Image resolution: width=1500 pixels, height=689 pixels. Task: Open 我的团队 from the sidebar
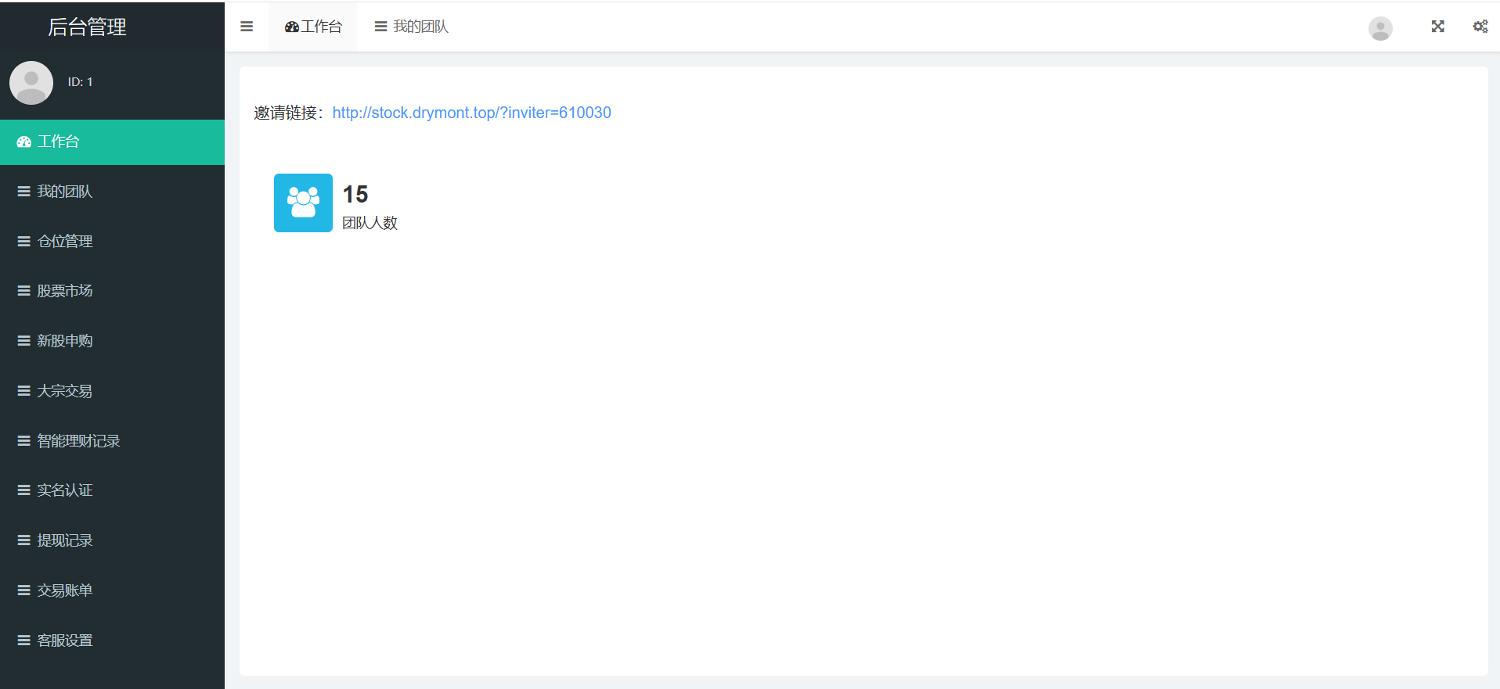click(64, 192)
